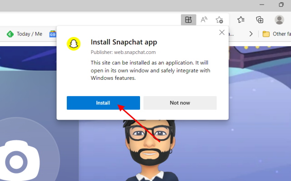Choose Not now in the install dialog

point(180,103)
